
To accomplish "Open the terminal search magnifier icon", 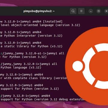I will tap(73, 11).
